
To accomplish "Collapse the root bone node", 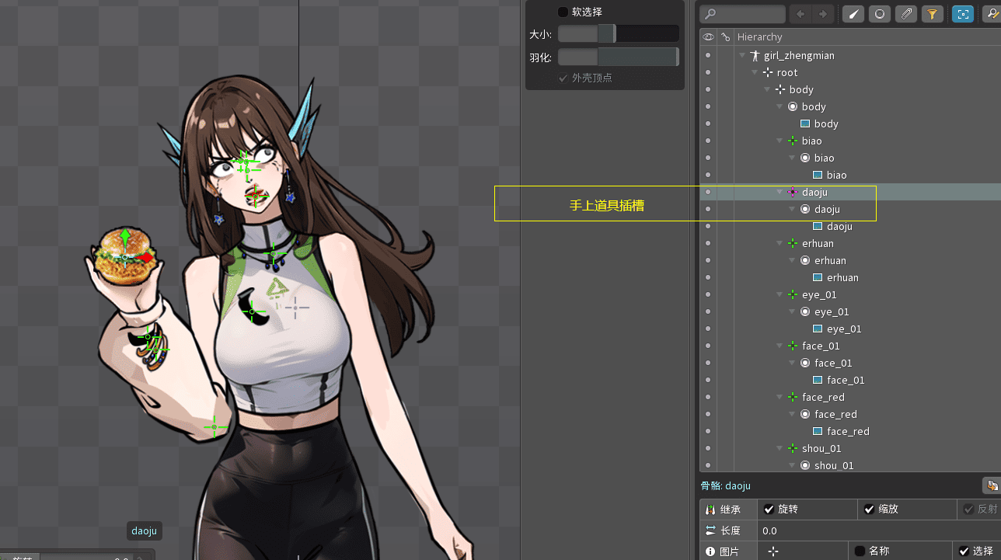I will pos(755,73).
